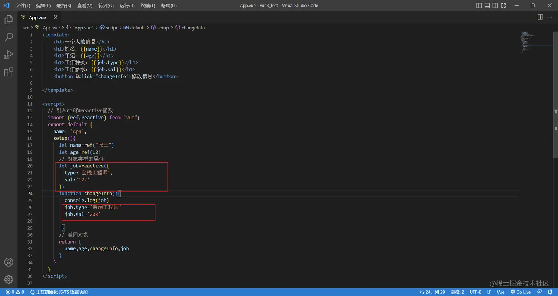The width and height of the screenshot is (558, 296).
Task: Select the App.vue editor tab
Action: (39, 17)
